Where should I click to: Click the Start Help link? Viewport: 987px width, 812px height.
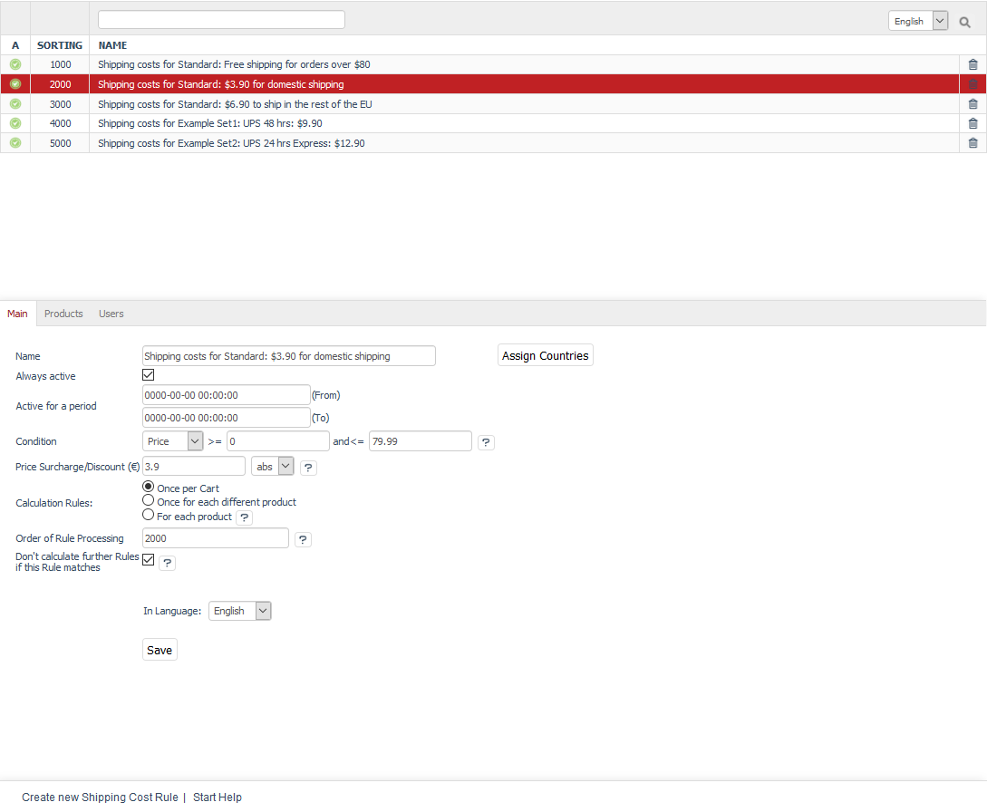(x=218, y=797)
